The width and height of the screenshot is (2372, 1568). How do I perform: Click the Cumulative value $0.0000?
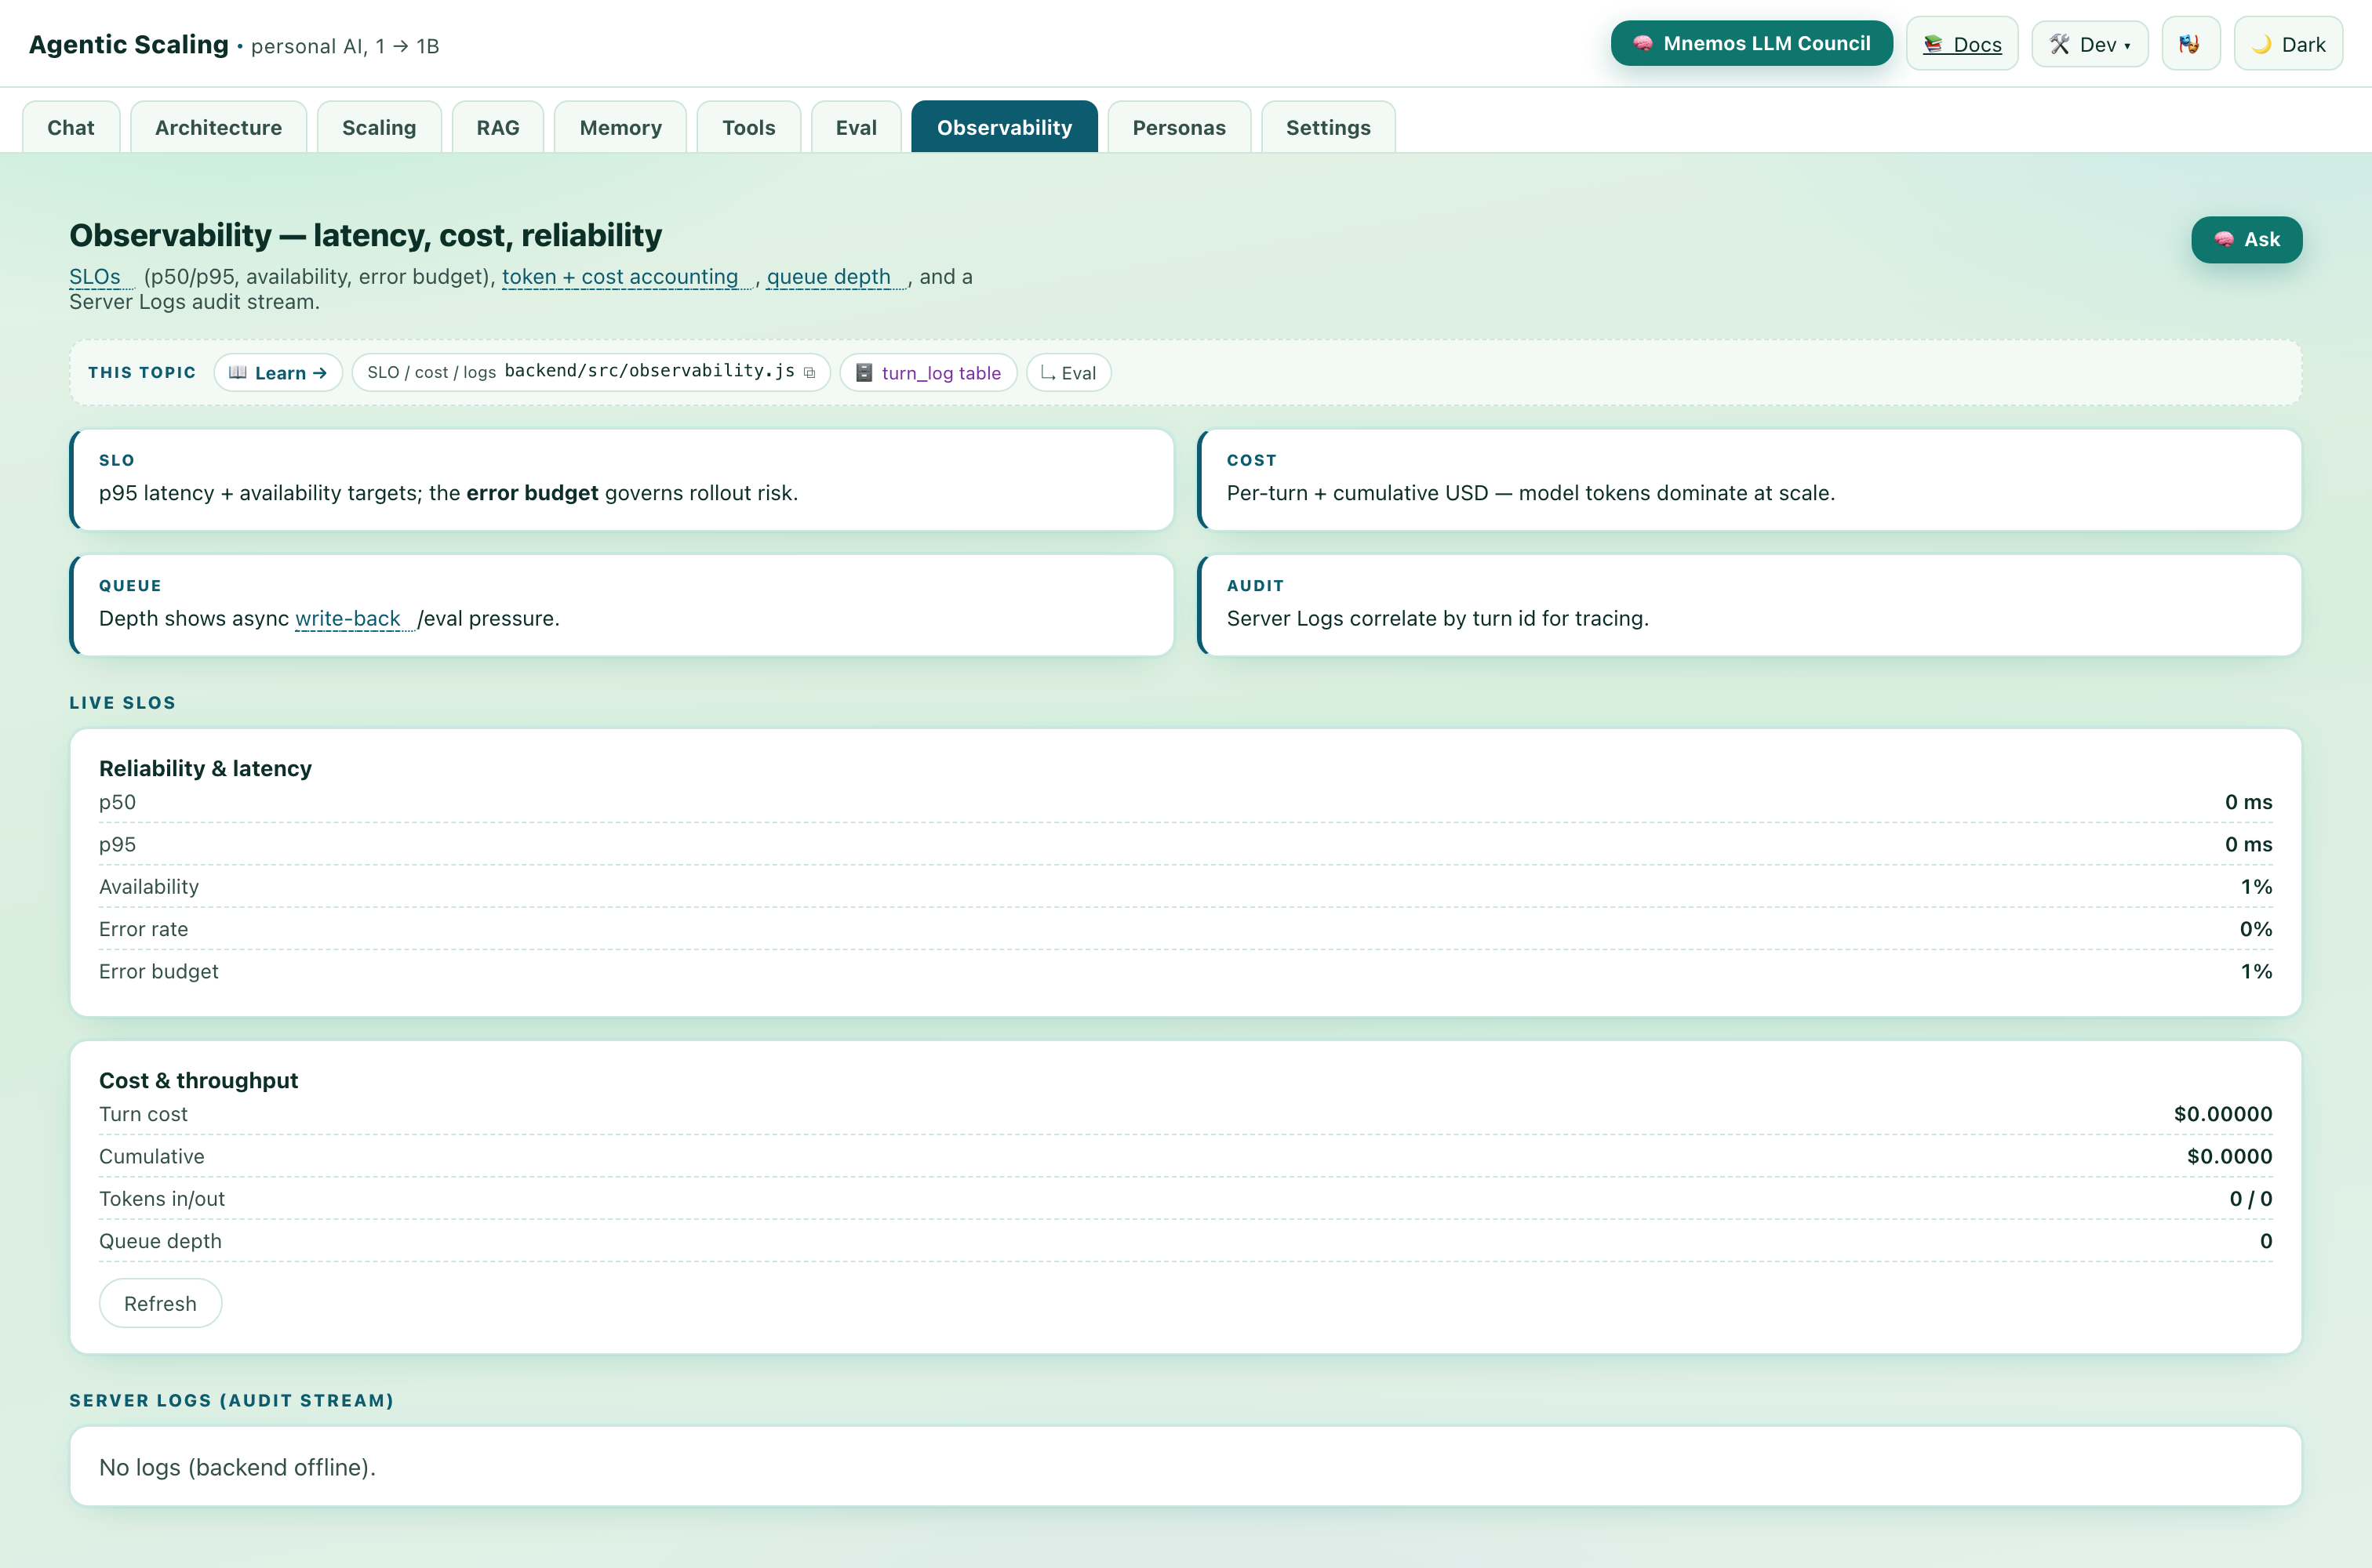tap(2229, 1156)
